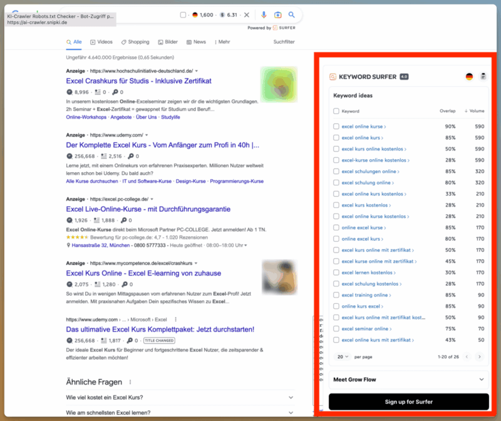Dismiss keyword stats with the X icon
The width and height of the screenshot is (501, 421).
[247, 15]
